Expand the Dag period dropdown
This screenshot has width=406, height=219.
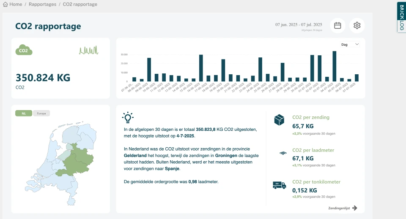[x=350, y=44]
